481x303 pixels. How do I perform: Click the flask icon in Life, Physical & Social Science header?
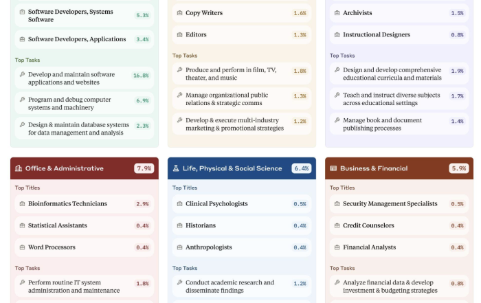tap(176, 168)
